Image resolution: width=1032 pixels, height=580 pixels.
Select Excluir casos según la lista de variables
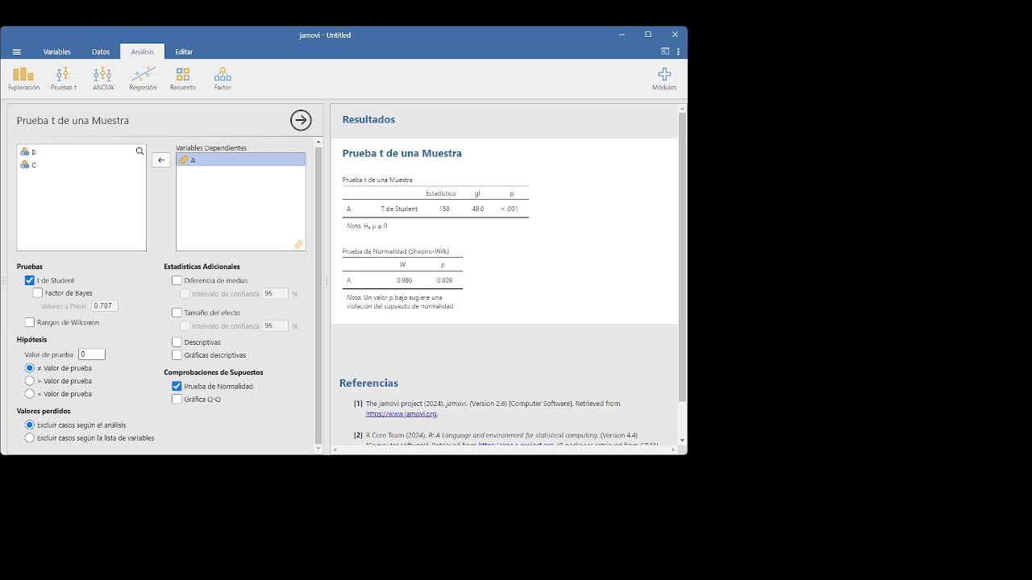tap(30, 437)
